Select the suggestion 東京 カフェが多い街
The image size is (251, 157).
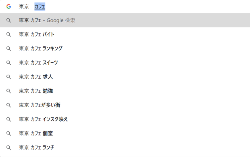tap(39, 105)
